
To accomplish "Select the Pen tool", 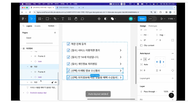I will pyautogui.click(x=55, y=19).
